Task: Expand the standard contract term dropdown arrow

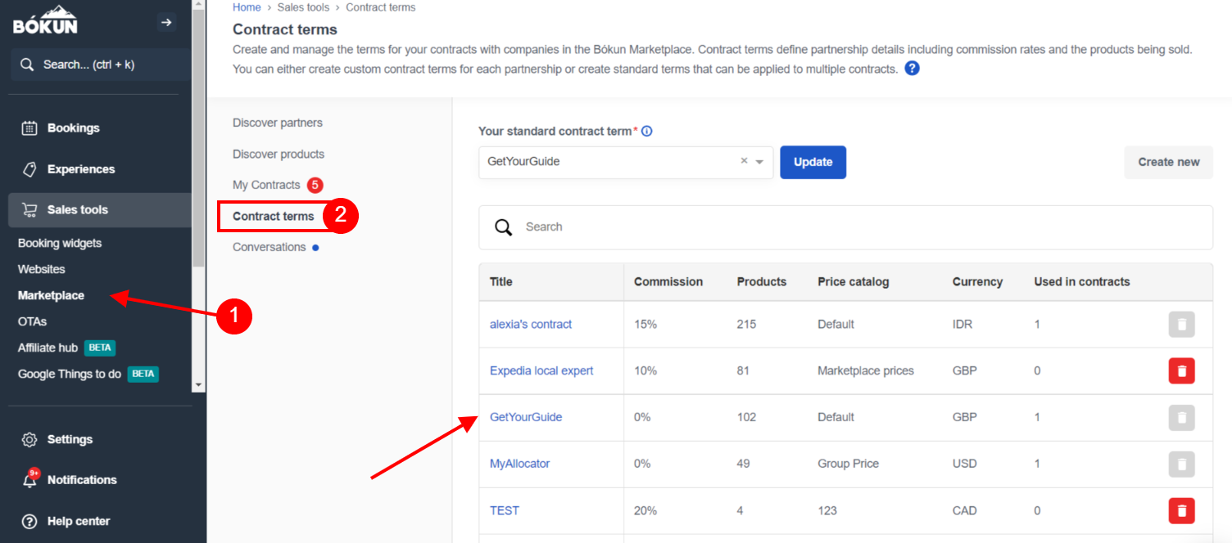Action: point(760,162)
